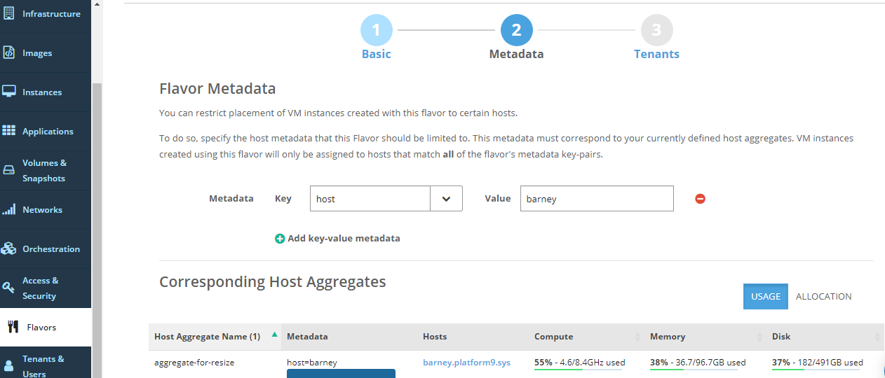Select the Applications grid icon

(9, 131)
